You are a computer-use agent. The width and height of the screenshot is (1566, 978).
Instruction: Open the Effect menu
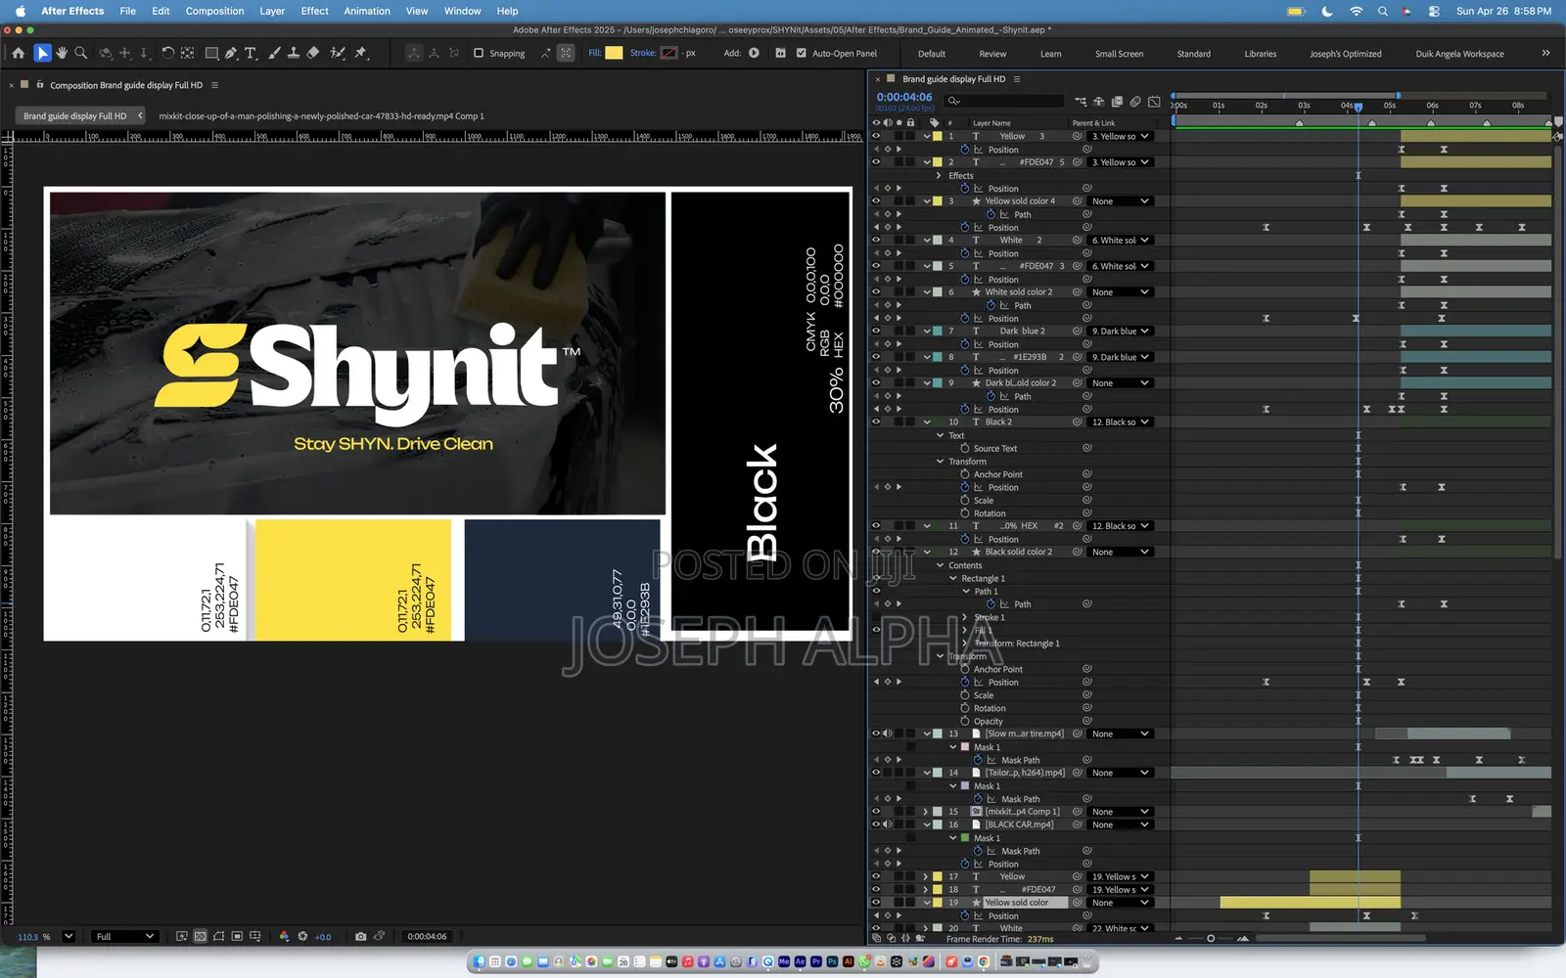pos(314,11)
